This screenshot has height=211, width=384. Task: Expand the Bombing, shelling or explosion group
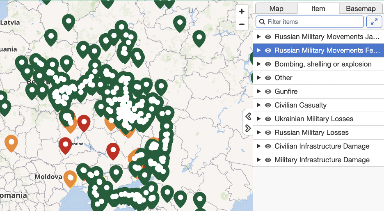pyautogui.click(x=258, y=64)
